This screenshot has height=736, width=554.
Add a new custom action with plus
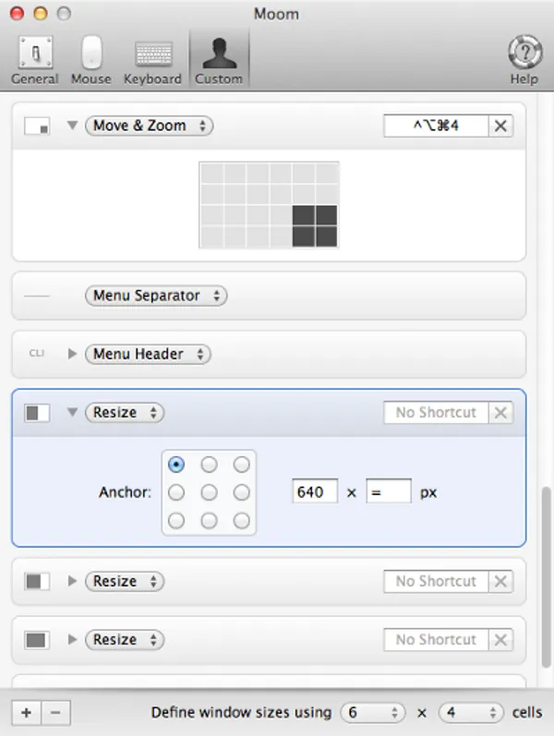click(x=26, y=713)
